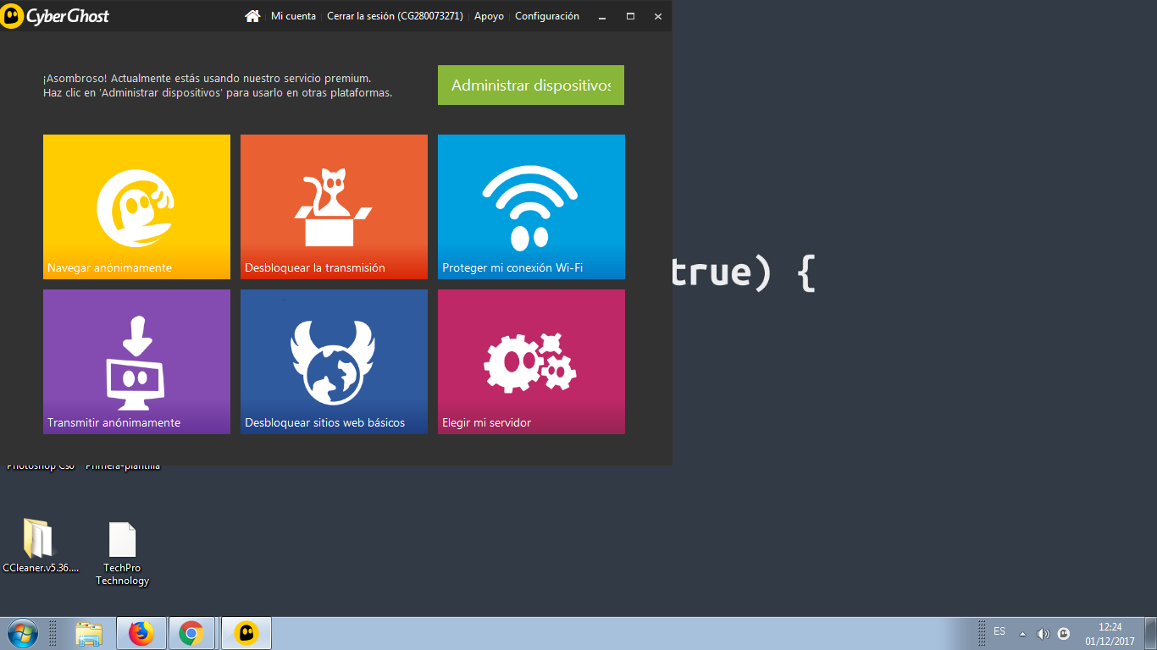Click the ES language indicator
Image resolution: width=1157 pixels, height=650 pixels.
pyautogui.click(x=999, y=632)
